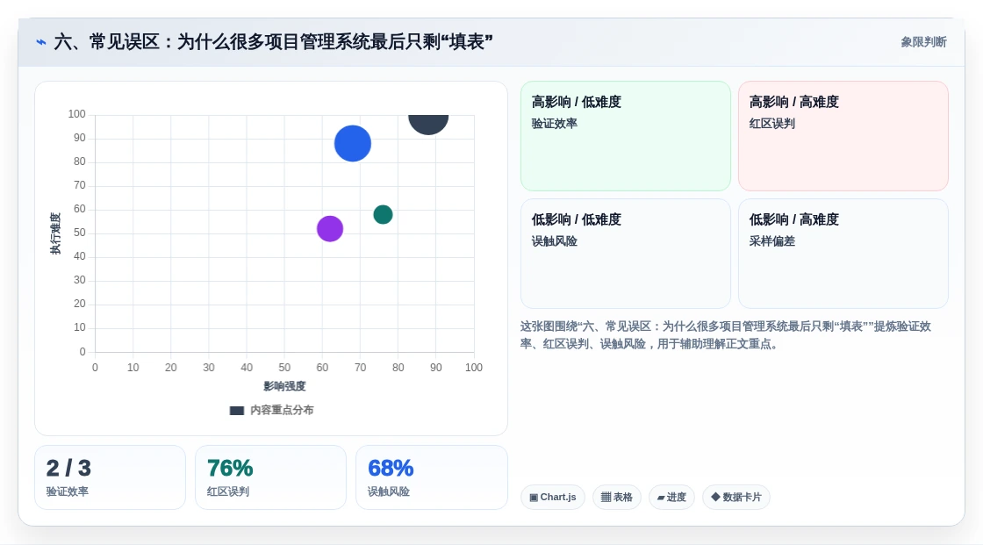This screenshot has width=983, height=545.
Task: Click the 2 / 3 验证效率 stat card
Action: pyautogui.click(x=111, y=477)
